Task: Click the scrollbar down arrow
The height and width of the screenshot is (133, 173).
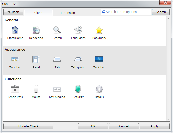Action: click(x=168, y=119)
